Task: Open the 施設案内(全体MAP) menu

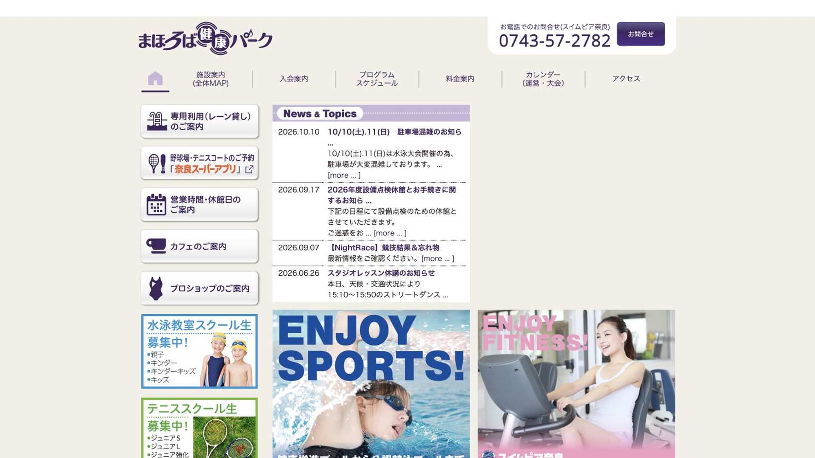Action: (211, 79)
